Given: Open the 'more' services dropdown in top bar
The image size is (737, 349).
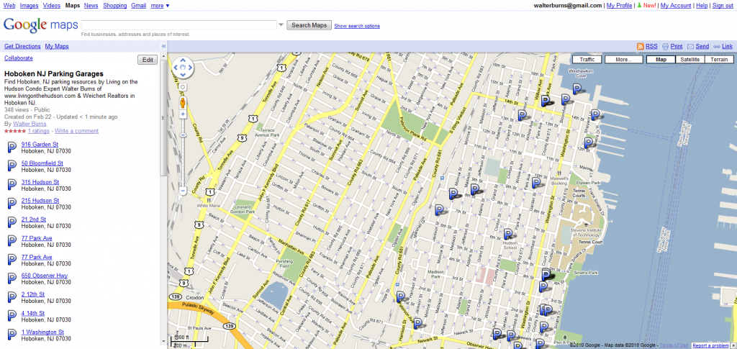Looking at the screenshot, I should click(160, 6).
